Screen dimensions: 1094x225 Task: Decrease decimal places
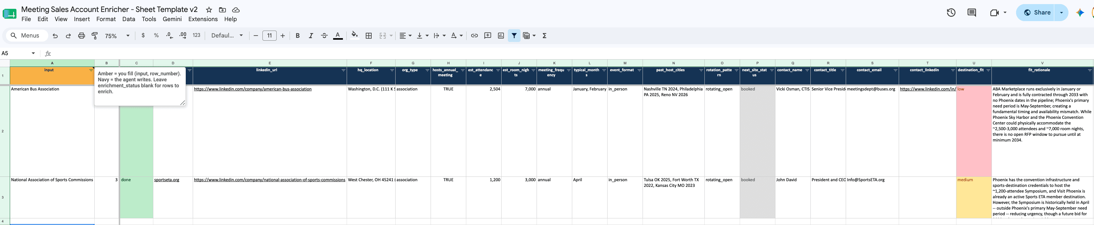click(169, 36)
